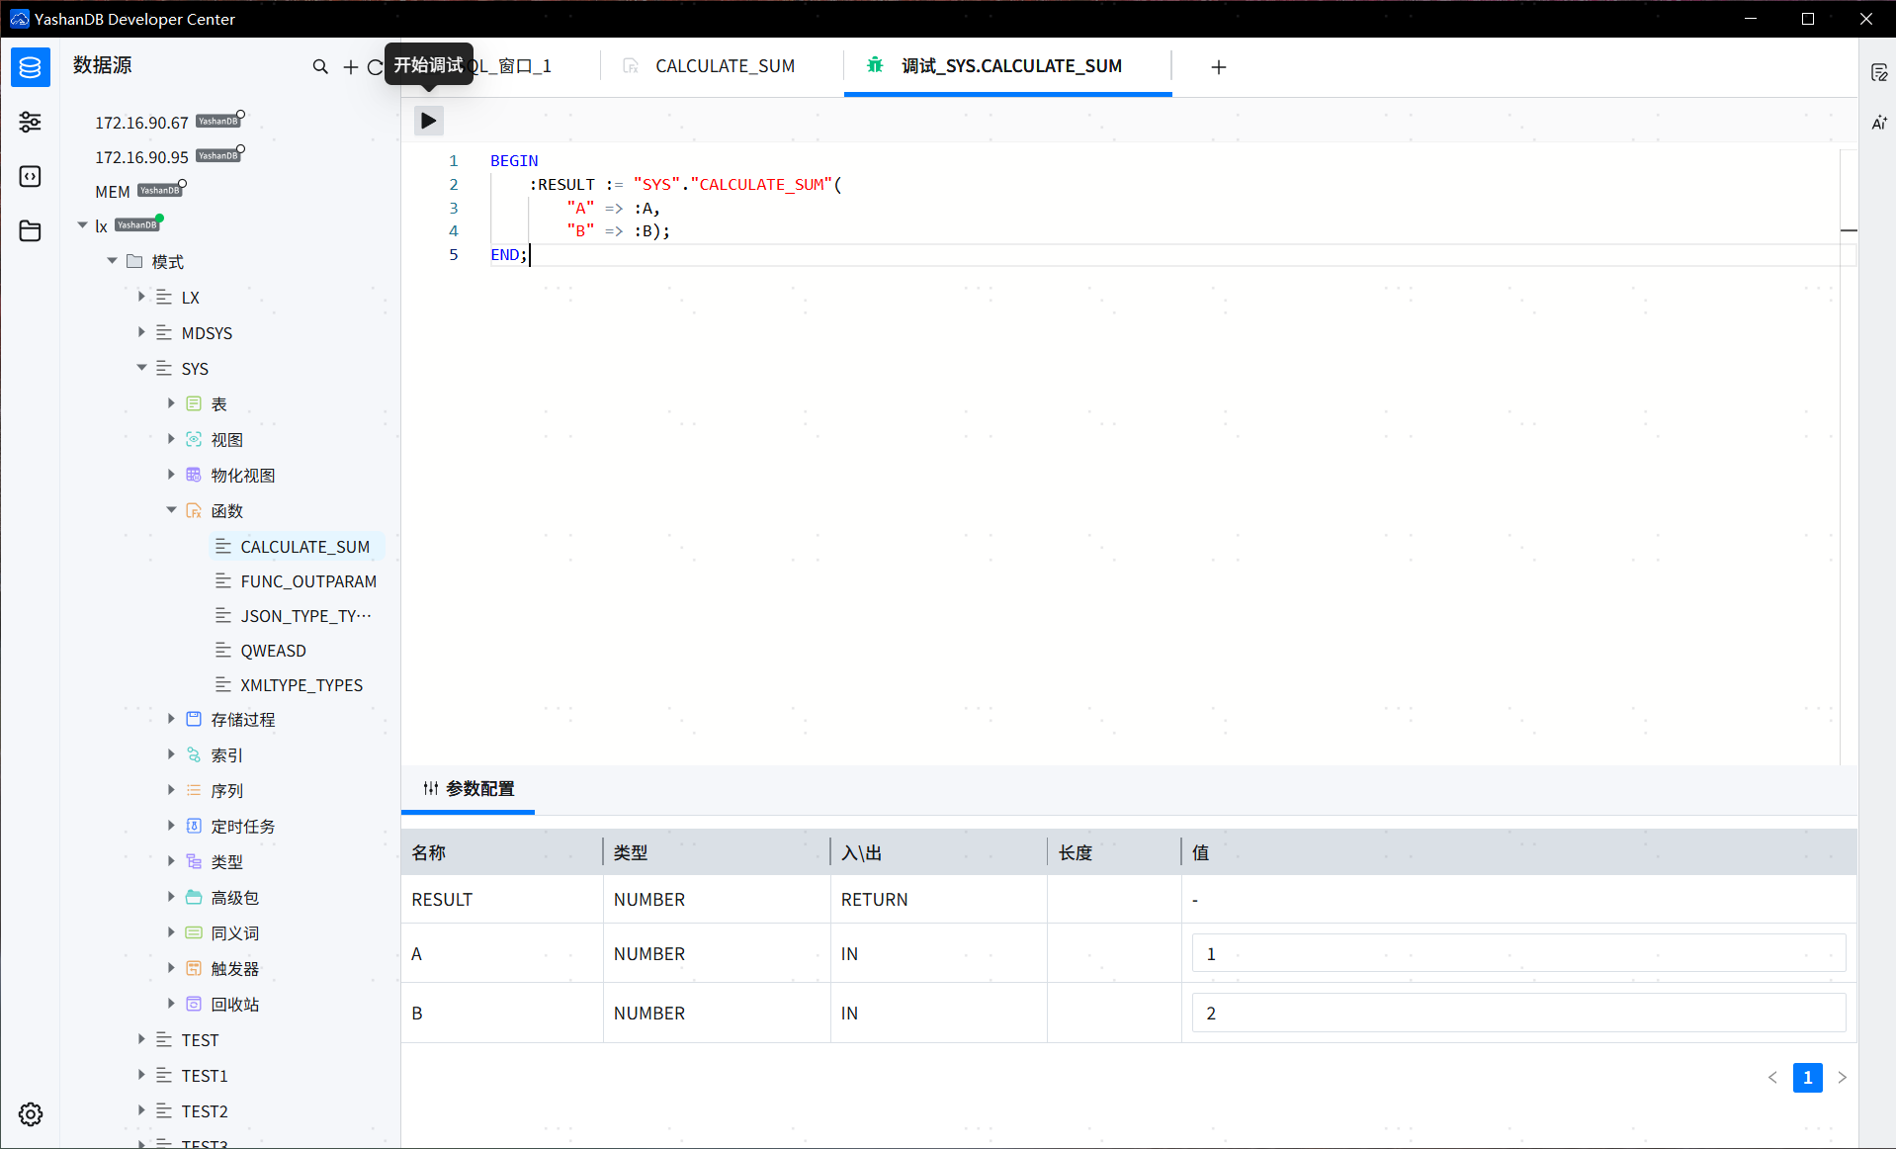Image resolution: width=1896 pixels, height=1149 pixels.
Task: Collapse the SYS schema node
Action: tap(141, 368)
